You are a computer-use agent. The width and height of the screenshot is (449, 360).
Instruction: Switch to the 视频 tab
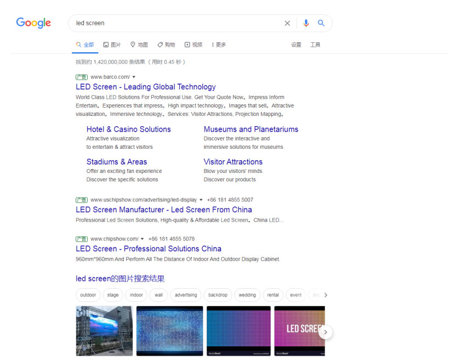(x=194, y=44)
